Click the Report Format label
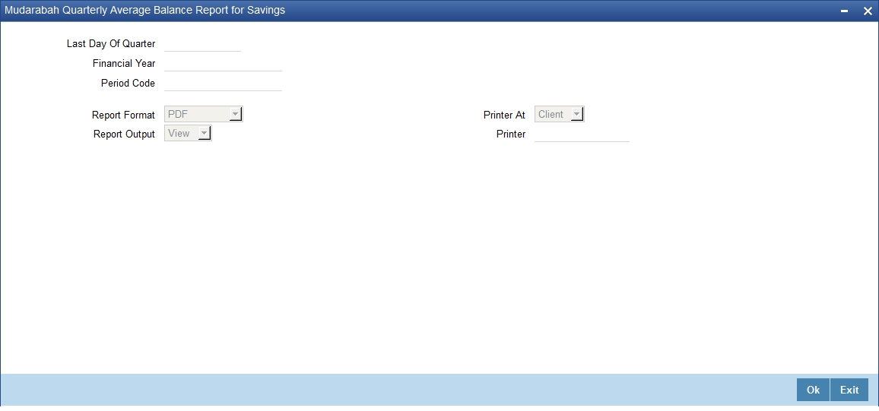Image resolution: width=879 pixels, height=411 pixels. pyautogui.click(x=123, y=115)
